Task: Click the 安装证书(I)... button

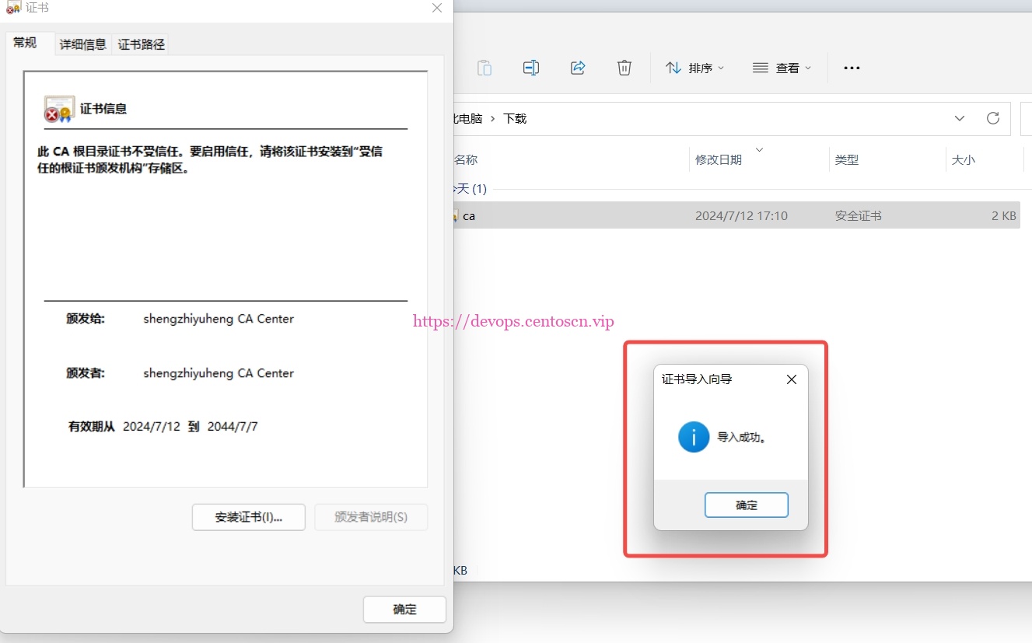Action: tap(248, 517)
